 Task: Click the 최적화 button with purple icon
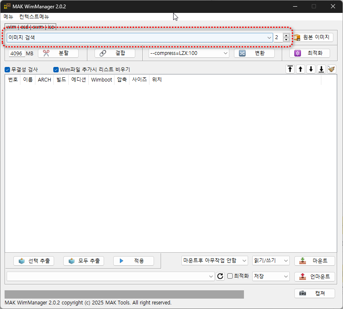coord(310,53)
